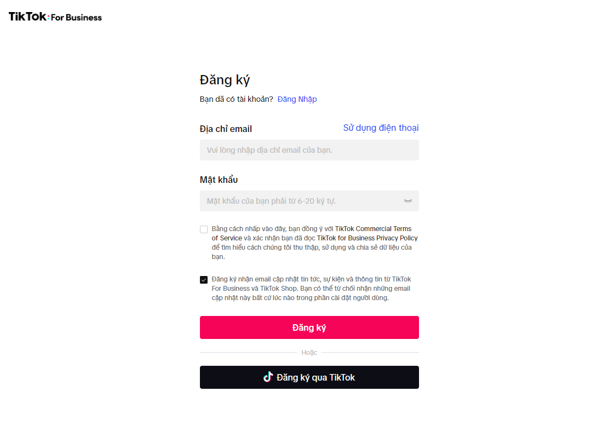Click the terms agreement description text
The width and height of the screenshot is (614, 443).
pos(315,243)
